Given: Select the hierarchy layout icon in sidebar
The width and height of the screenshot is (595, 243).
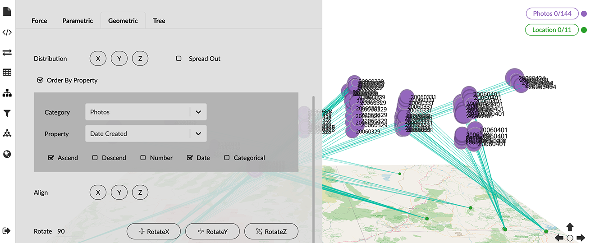Looking at the screenshot, I should [7, 93].
